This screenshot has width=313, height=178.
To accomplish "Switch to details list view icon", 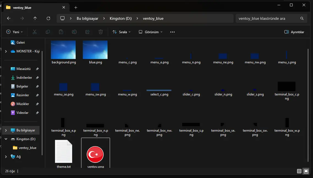I will coord(299,171).
